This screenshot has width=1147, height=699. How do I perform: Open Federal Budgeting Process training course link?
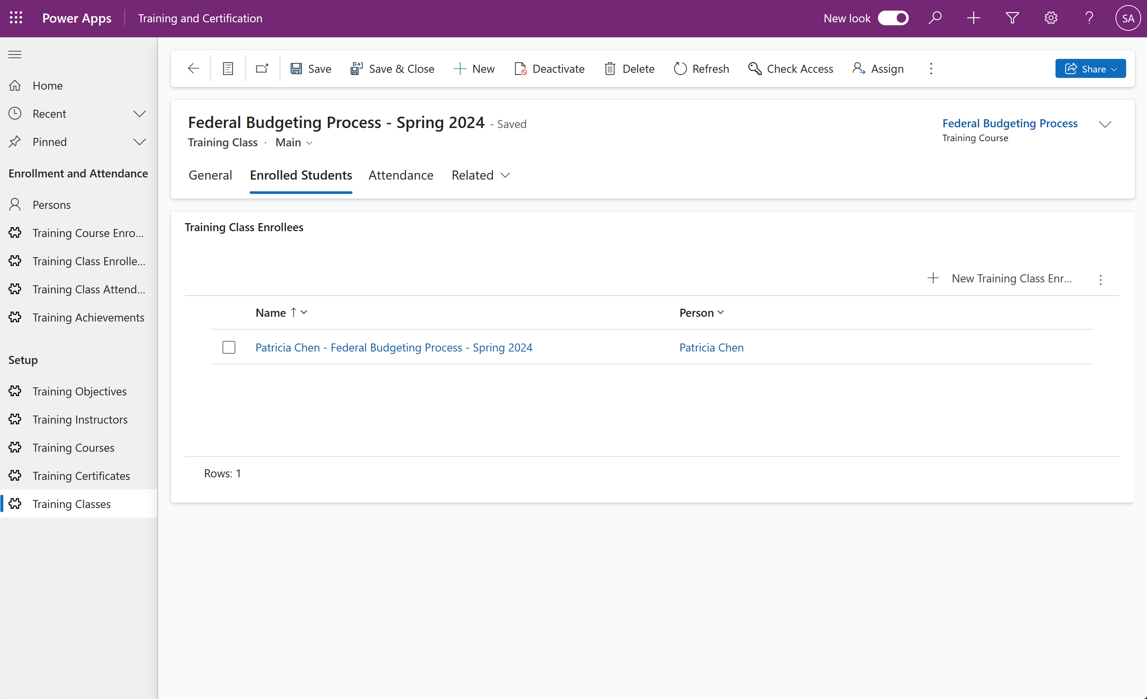(1010, 123)
